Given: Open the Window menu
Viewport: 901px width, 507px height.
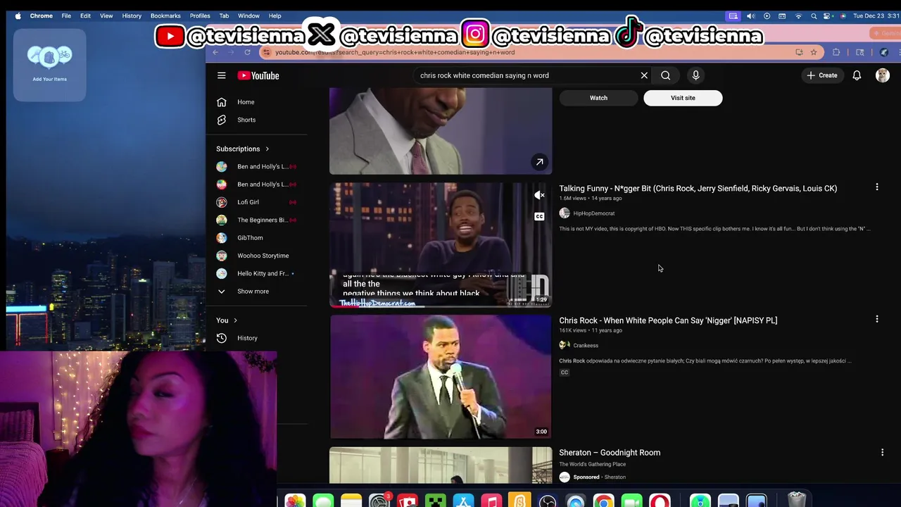Looking at the screenshot, I should tap(248, 15).
